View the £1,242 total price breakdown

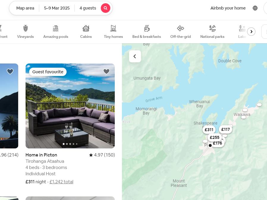62,182
